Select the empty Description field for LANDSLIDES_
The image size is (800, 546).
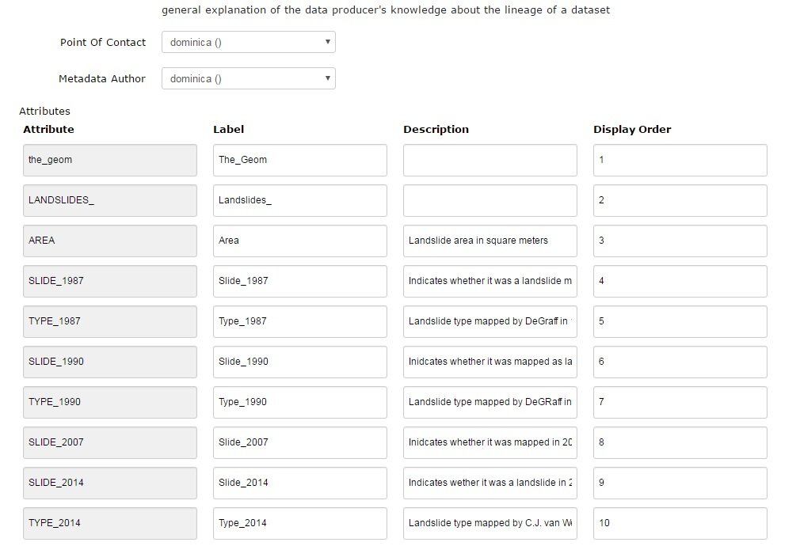coord(490,200)
